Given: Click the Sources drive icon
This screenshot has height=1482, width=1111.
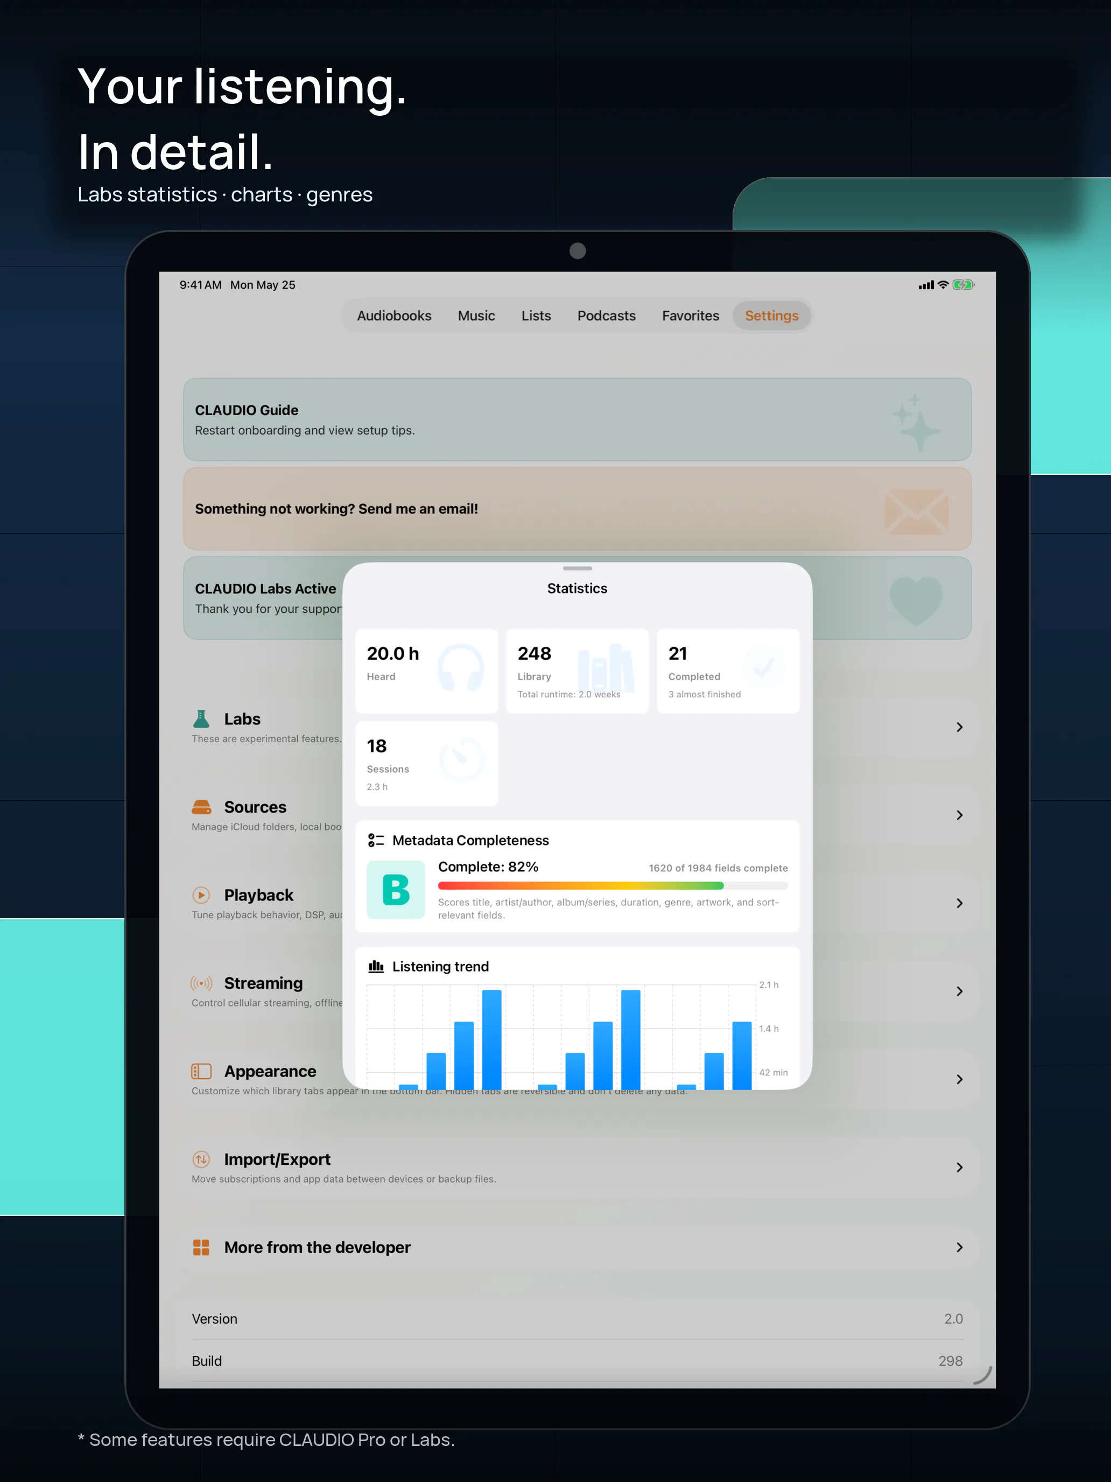Looking at the screenshot, I should (x=201, y=807).
